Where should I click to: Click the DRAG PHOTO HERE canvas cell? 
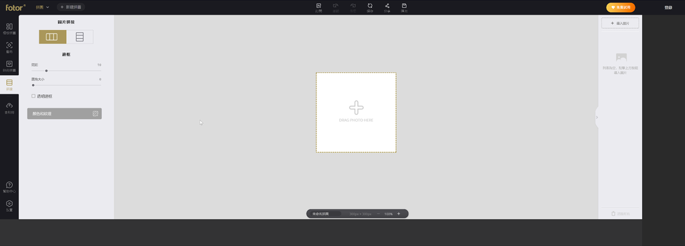click(356, 112)
